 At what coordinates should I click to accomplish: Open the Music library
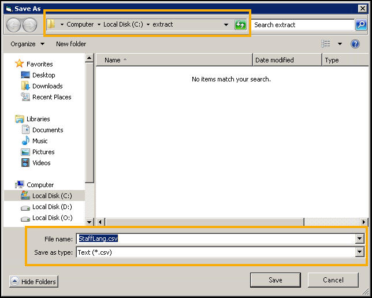click(40, 141)
